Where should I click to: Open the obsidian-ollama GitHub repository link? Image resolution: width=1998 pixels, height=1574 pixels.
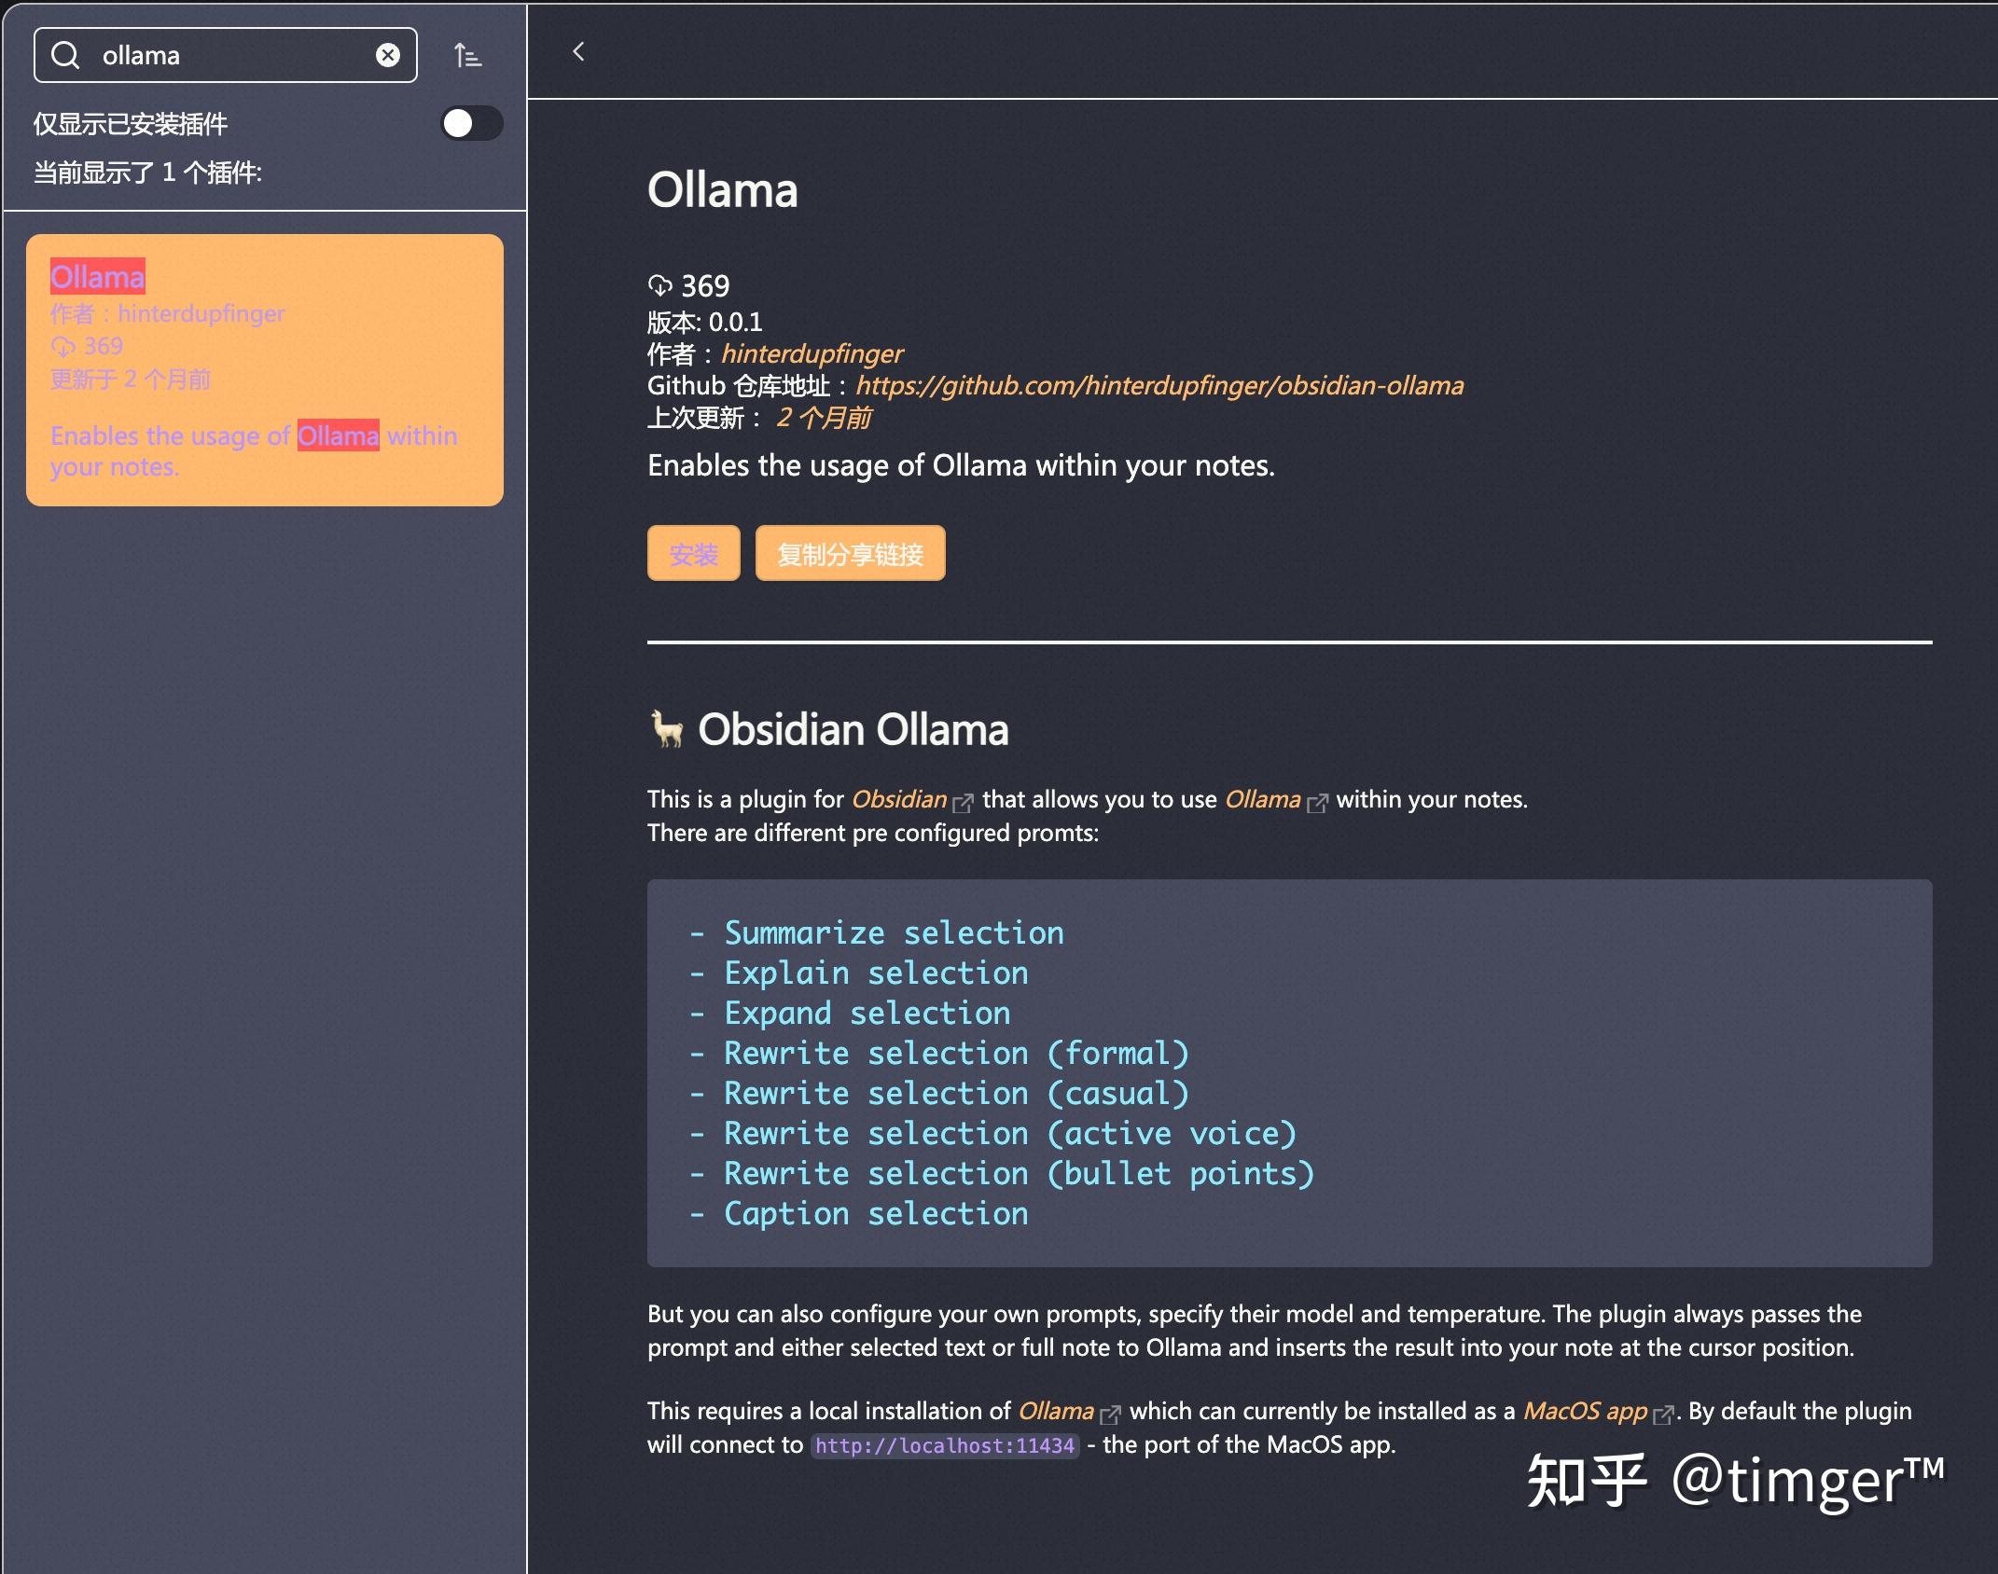tap(1159, 386)
